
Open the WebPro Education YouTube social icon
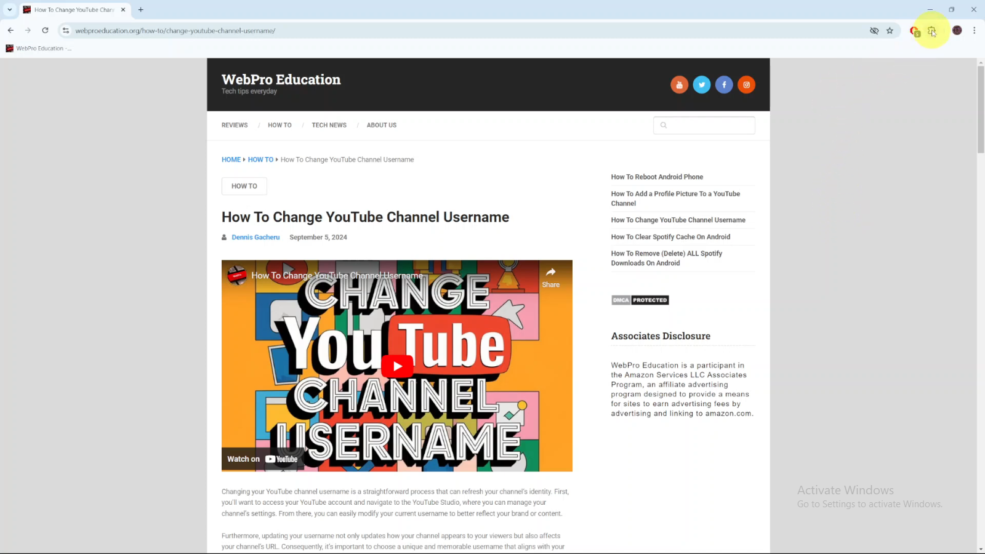pyautogui.click(x=679, y=85)
